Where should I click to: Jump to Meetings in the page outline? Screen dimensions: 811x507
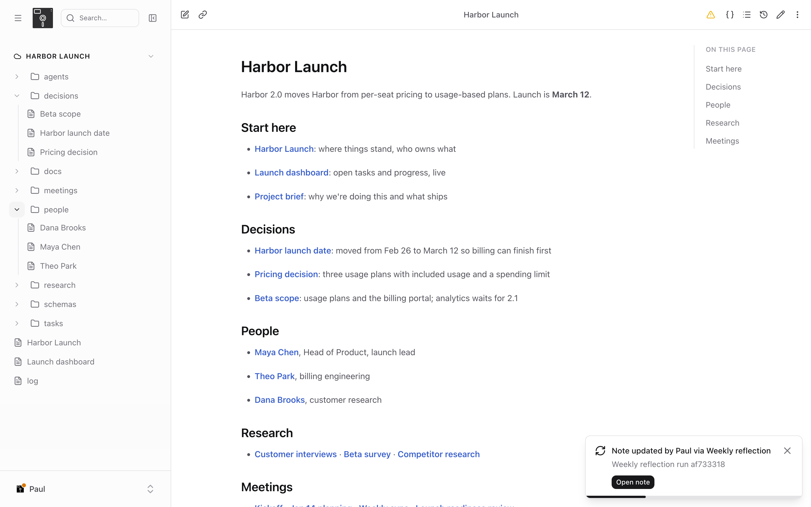pos(722,141)
